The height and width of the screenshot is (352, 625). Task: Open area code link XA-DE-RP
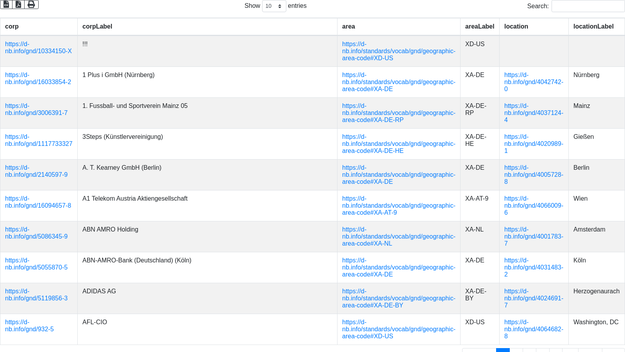point(398,113)
